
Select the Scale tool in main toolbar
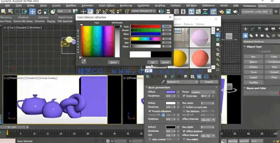click(x=46, y=12)
